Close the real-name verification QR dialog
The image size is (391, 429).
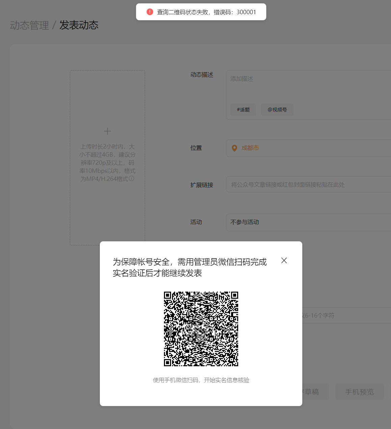tap(284, 260)
